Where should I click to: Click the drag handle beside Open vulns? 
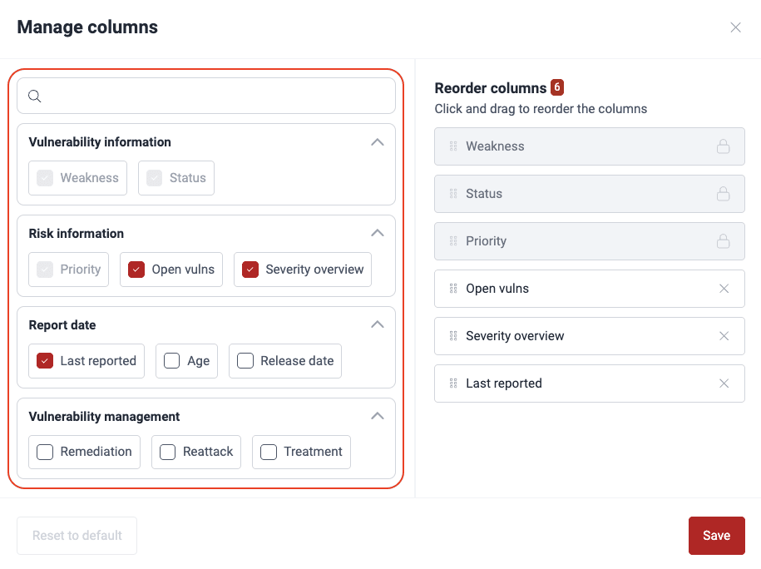tap(454, 288)
